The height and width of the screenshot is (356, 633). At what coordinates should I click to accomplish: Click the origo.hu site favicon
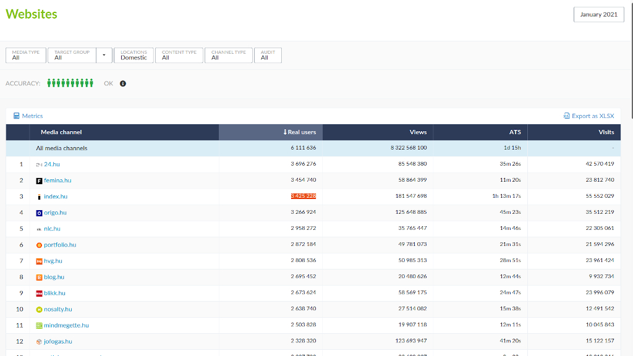pyautogui.click(x=39, y=213)
